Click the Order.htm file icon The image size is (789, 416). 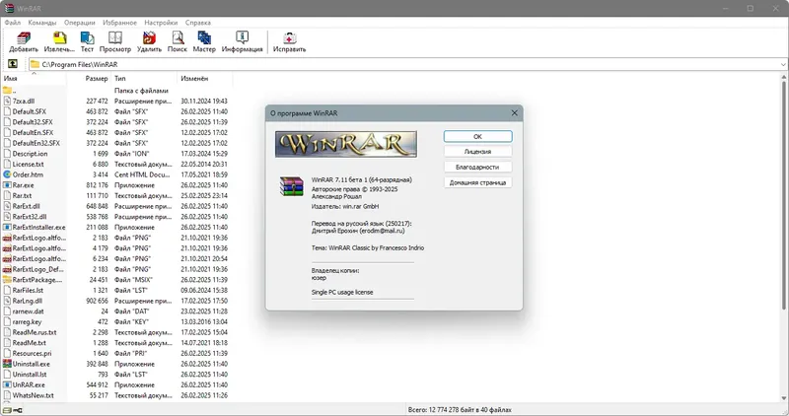7,174
